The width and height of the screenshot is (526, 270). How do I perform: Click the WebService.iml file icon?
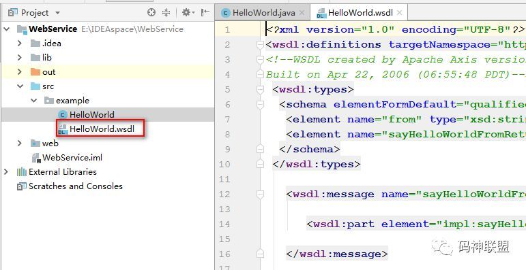pyautogui.click(x=35, y=158)
